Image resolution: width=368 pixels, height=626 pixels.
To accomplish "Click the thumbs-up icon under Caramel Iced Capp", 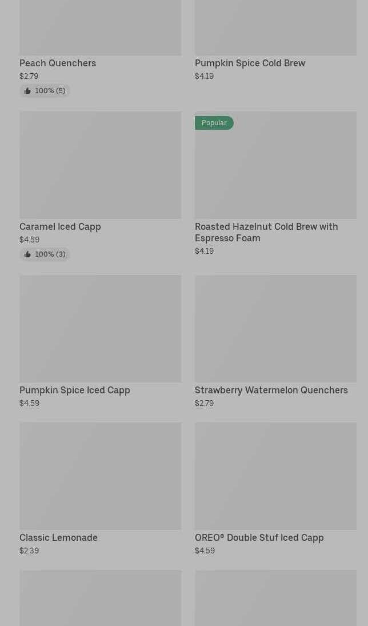I will (27, 254).
